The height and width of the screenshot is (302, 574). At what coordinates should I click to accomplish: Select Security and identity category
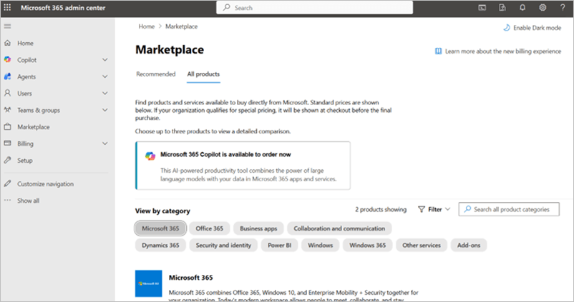(223, 245)
